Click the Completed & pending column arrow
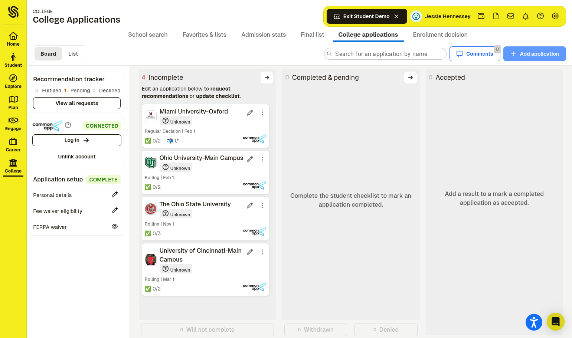Image resolution: width=572 pixels, height=338 pixels. (x=411, y=78)
